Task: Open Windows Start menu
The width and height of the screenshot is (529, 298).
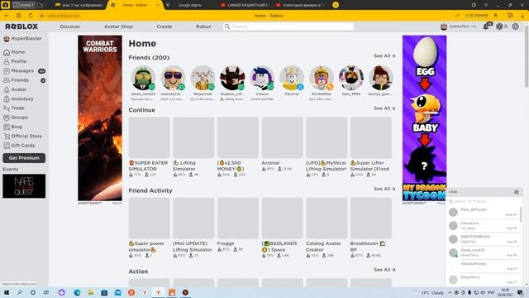Action: (7, 292)
